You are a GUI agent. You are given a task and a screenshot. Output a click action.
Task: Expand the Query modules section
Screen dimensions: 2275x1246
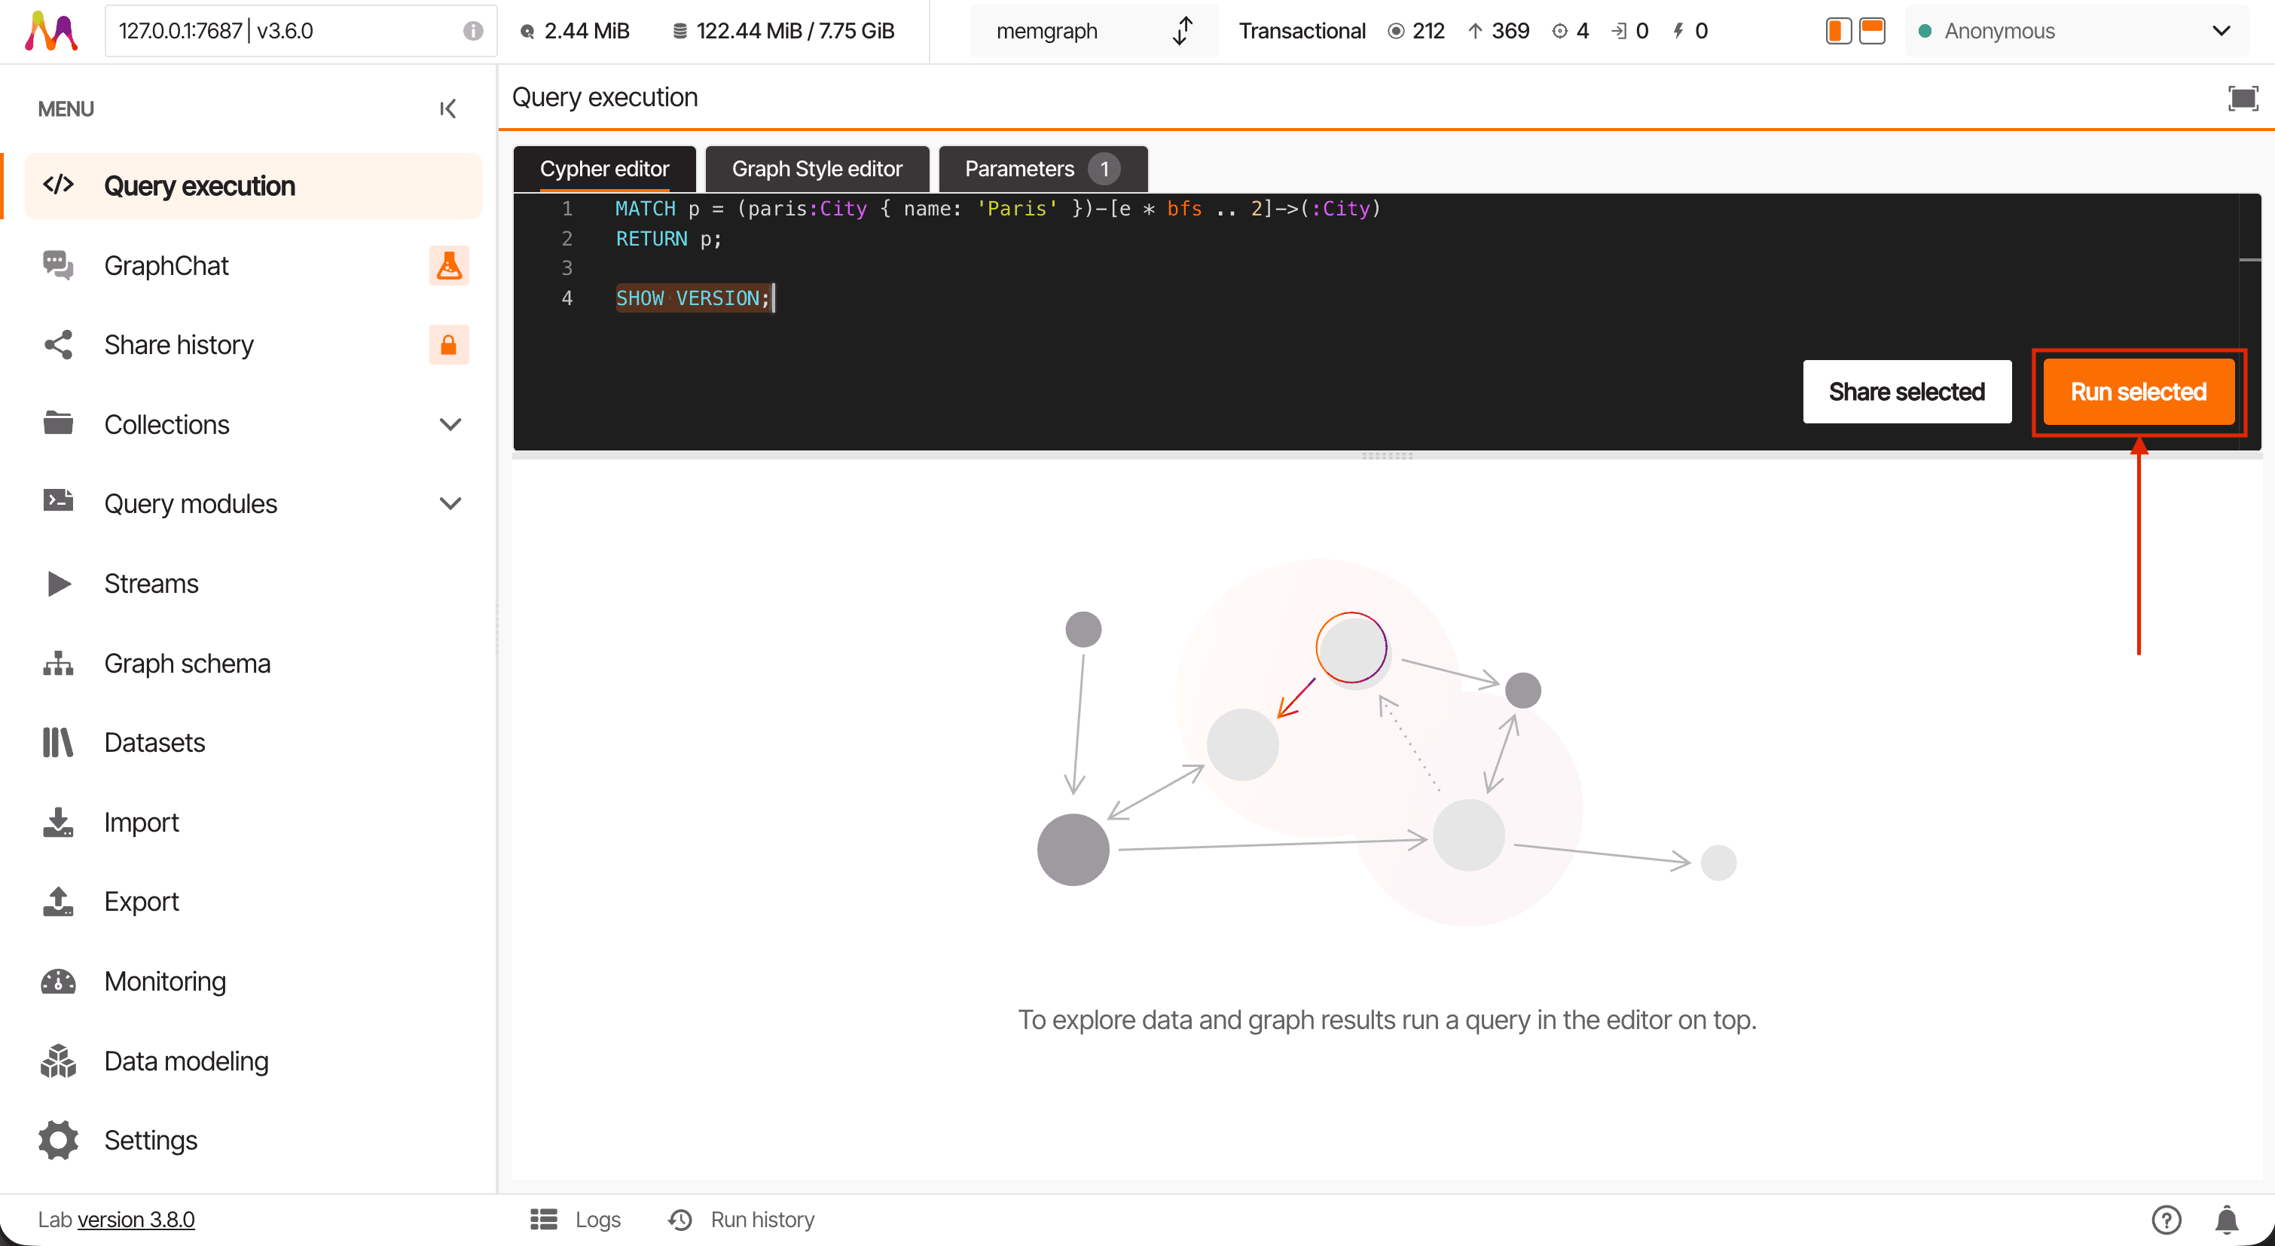450,504
